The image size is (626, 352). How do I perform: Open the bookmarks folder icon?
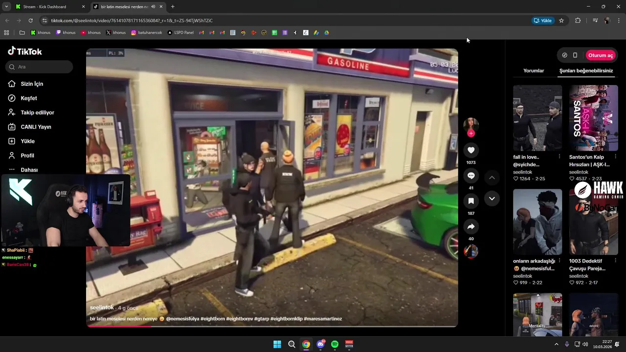coord(22,33)
